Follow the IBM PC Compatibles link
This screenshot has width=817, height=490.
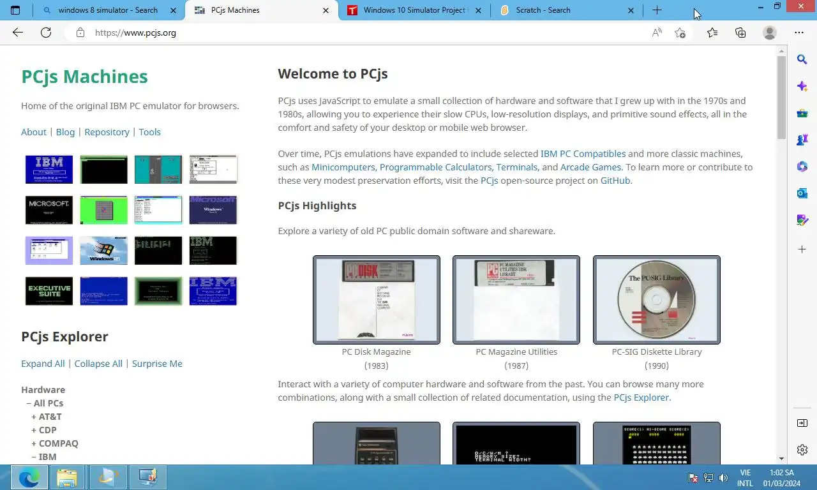point(583,154)
